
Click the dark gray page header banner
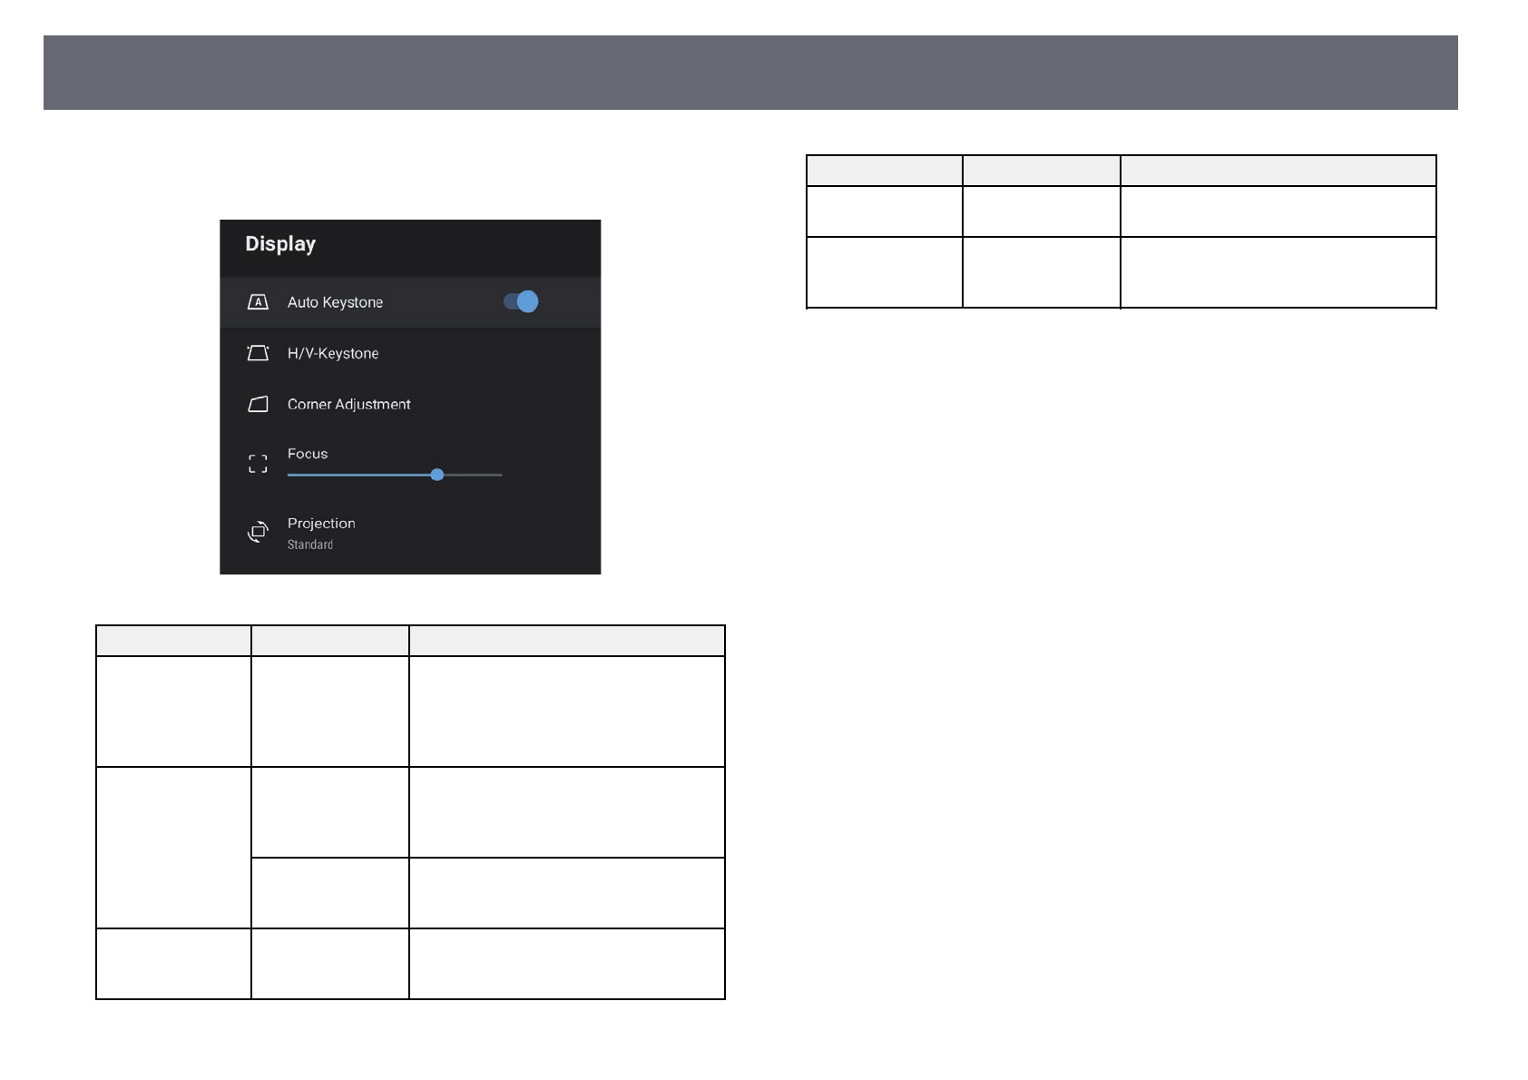click(749, 73)
